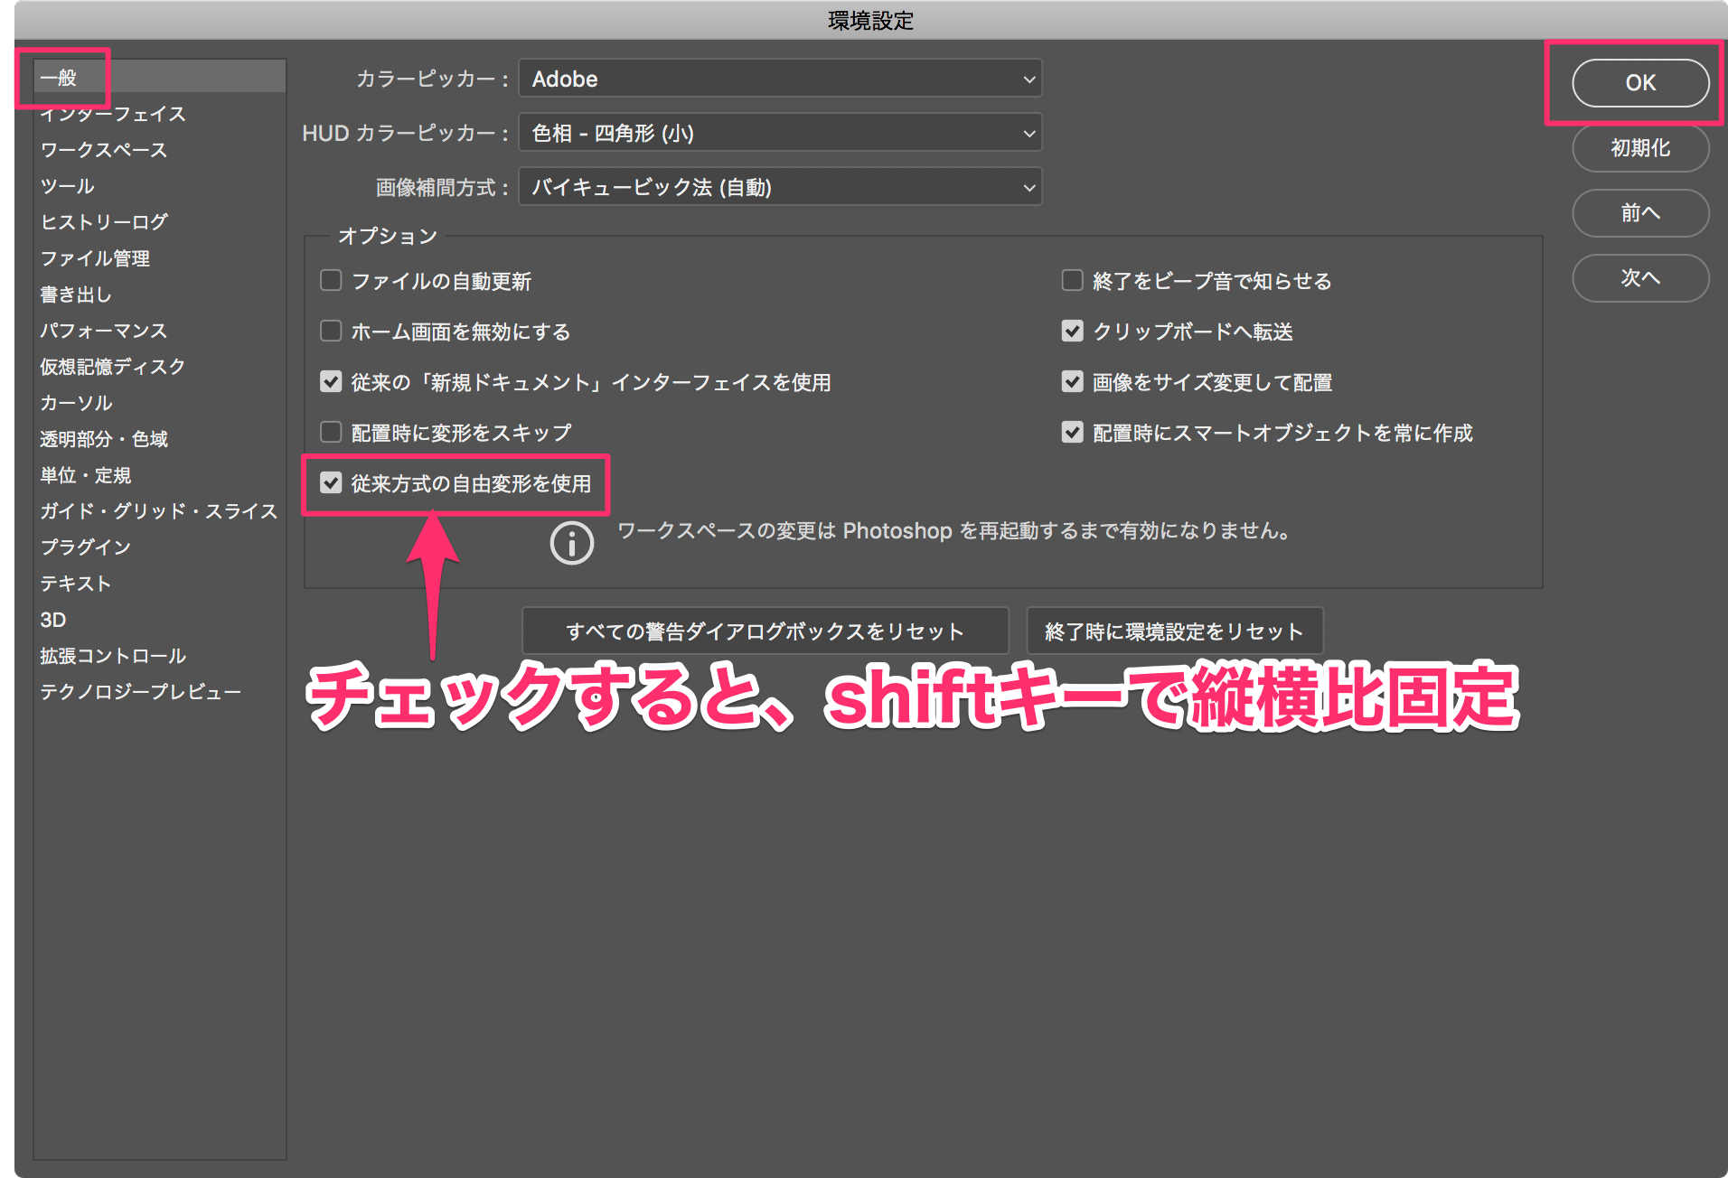Click the 初期化 button
This screenshot has height=1178, width=1728.
[1640, 148]
